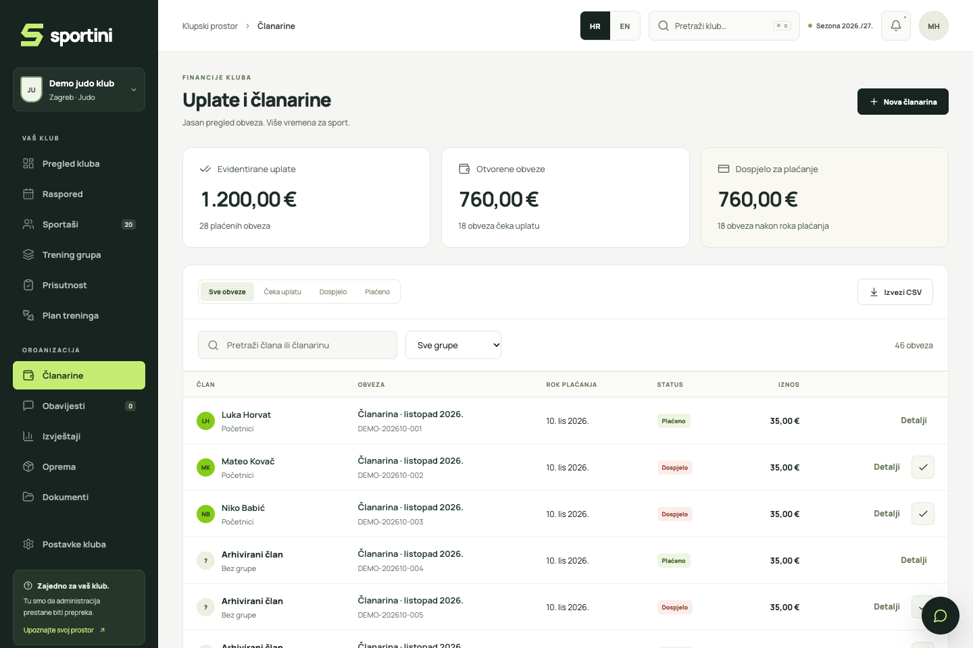
Task: Open the chat bubble widget
Action: (940, 616)
